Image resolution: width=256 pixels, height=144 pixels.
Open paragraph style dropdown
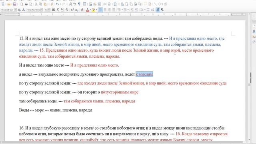tap(16, 10)
